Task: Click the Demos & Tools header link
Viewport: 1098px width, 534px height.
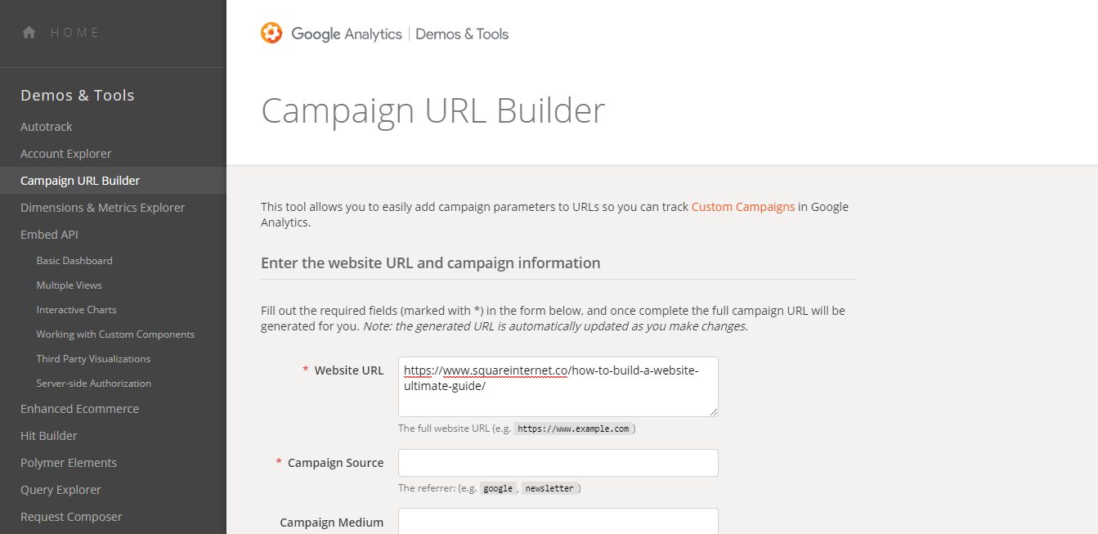Action: (x=462, y=34)
